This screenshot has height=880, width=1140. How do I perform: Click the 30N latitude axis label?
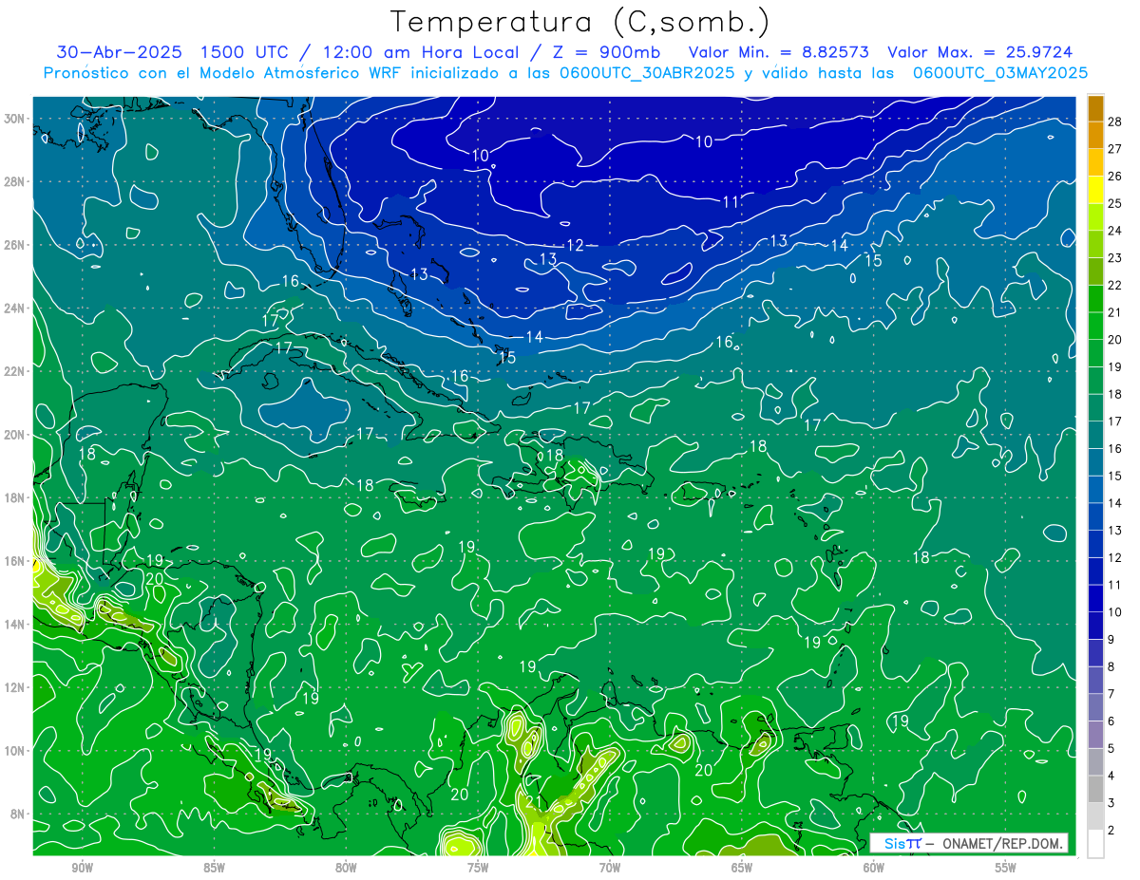[x=14, y=118]
